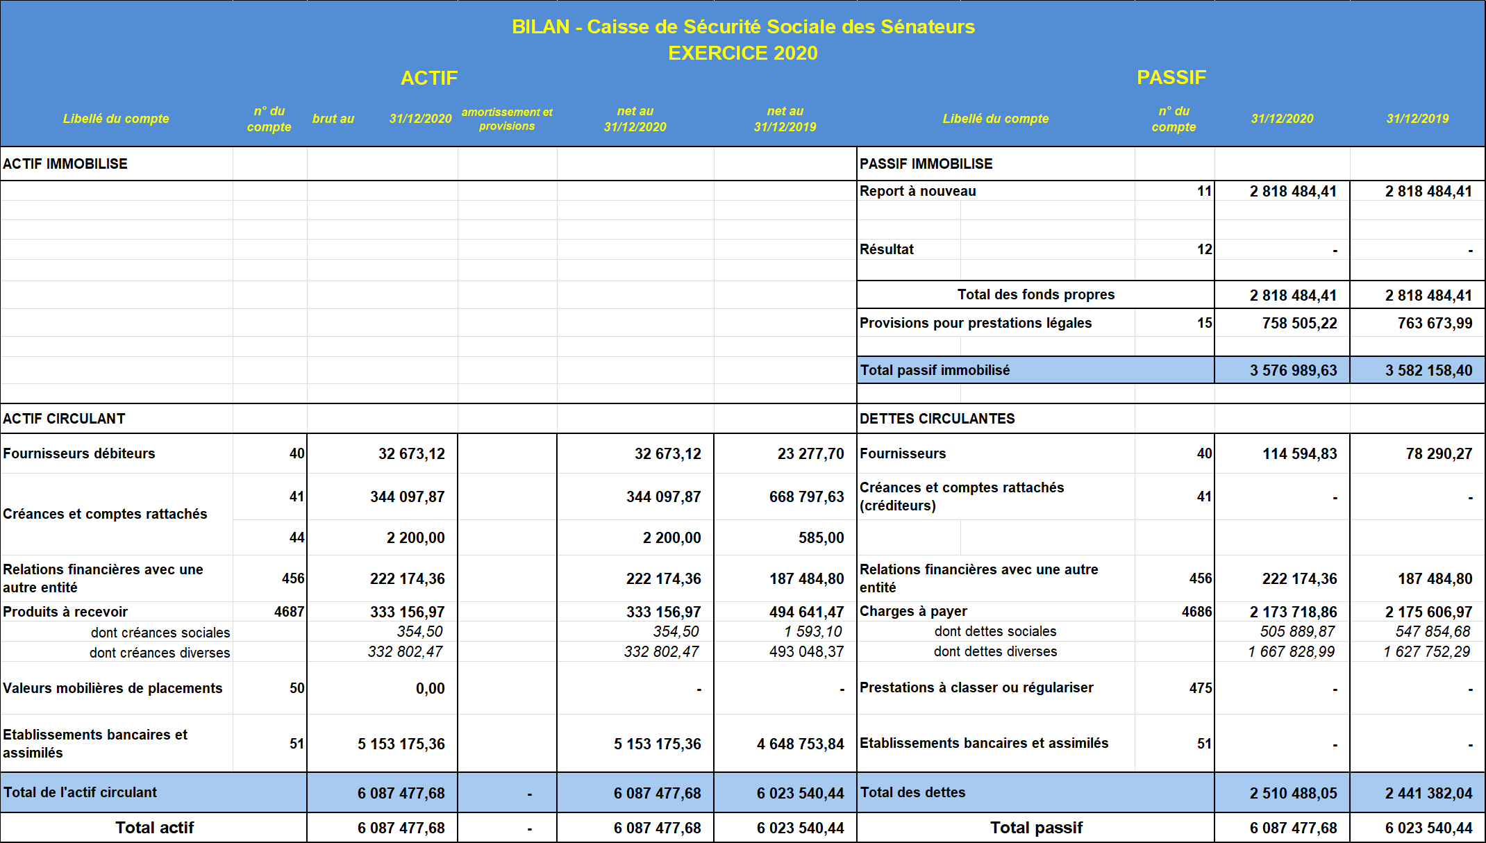1486x843 pixels.
Task: Click dont créances sociales sub-line
Action: click(x=160, y=633)
